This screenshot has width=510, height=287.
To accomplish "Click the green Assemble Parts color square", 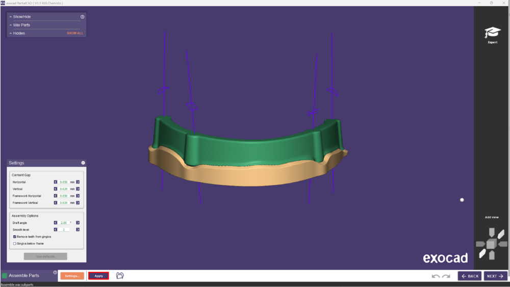I will tap(5, 276).
